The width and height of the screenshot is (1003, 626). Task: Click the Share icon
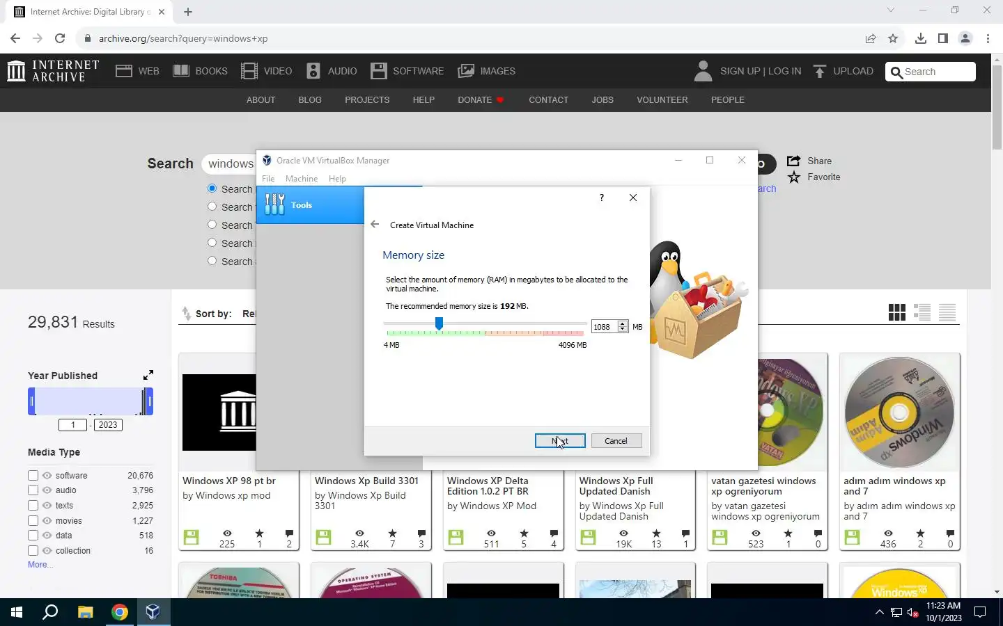793,161
